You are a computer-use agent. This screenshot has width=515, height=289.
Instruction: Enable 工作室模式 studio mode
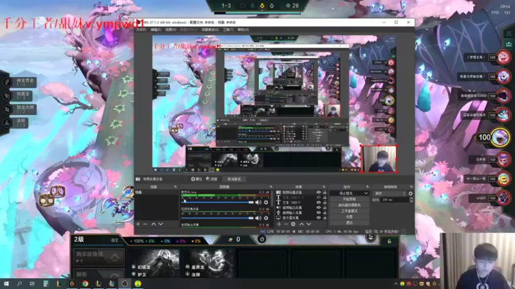pos(349,211)
